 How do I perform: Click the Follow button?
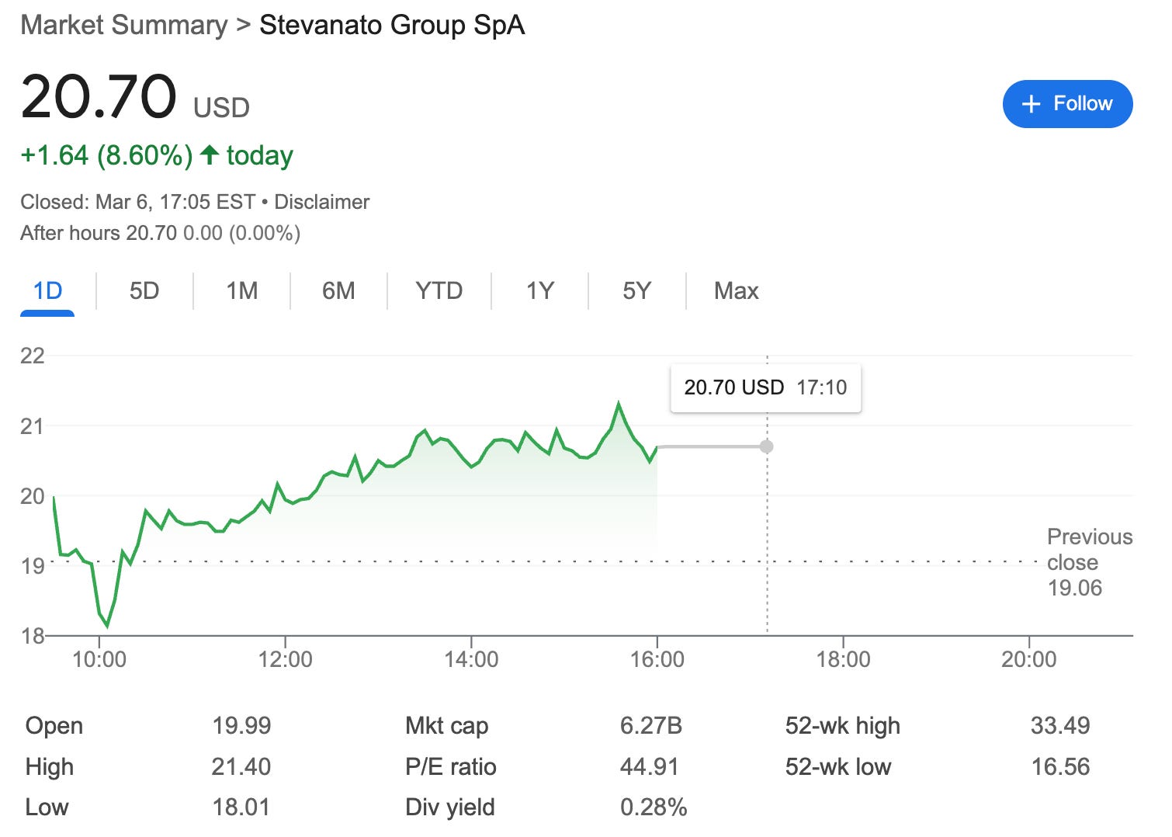(x=1067, y=104)
